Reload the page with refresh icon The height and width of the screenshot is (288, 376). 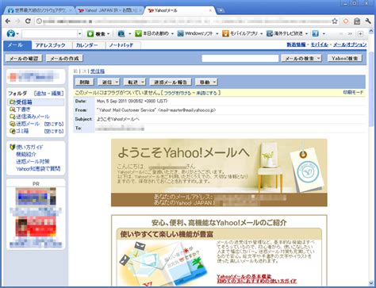(28, 21)
